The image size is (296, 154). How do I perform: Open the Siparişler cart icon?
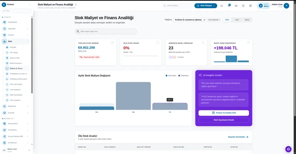tap(4, 29)
